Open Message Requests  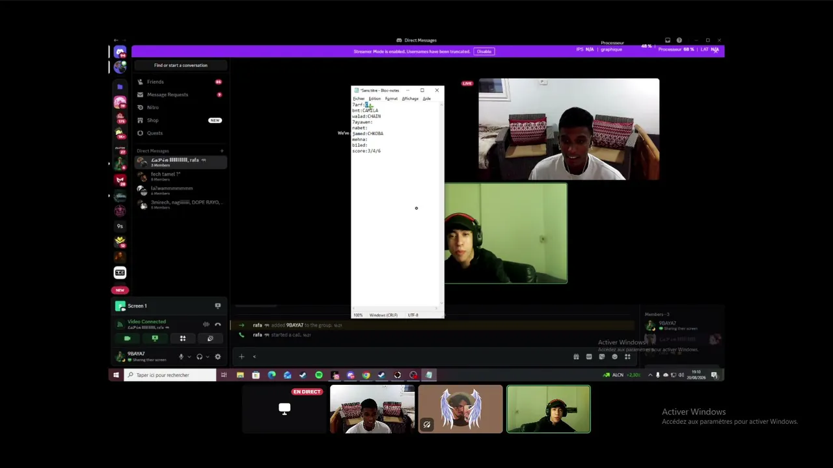[x=180, y=95]
